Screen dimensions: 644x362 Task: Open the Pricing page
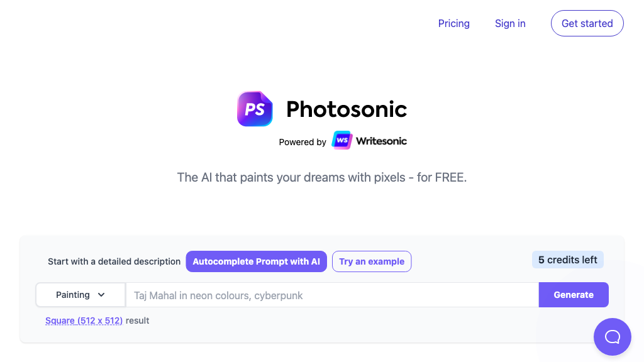click(453, 23)
